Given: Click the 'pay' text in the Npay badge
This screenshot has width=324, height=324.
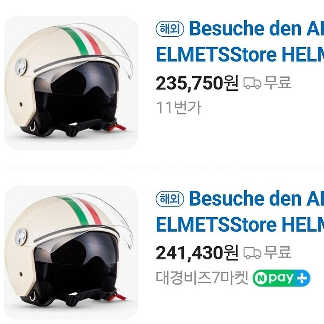Looking at the screenshot, I should point(282,278).
